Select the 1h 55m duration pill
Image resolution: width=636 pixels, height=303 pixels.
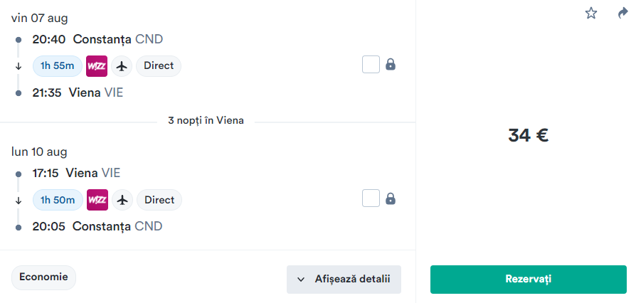[58, 66]
